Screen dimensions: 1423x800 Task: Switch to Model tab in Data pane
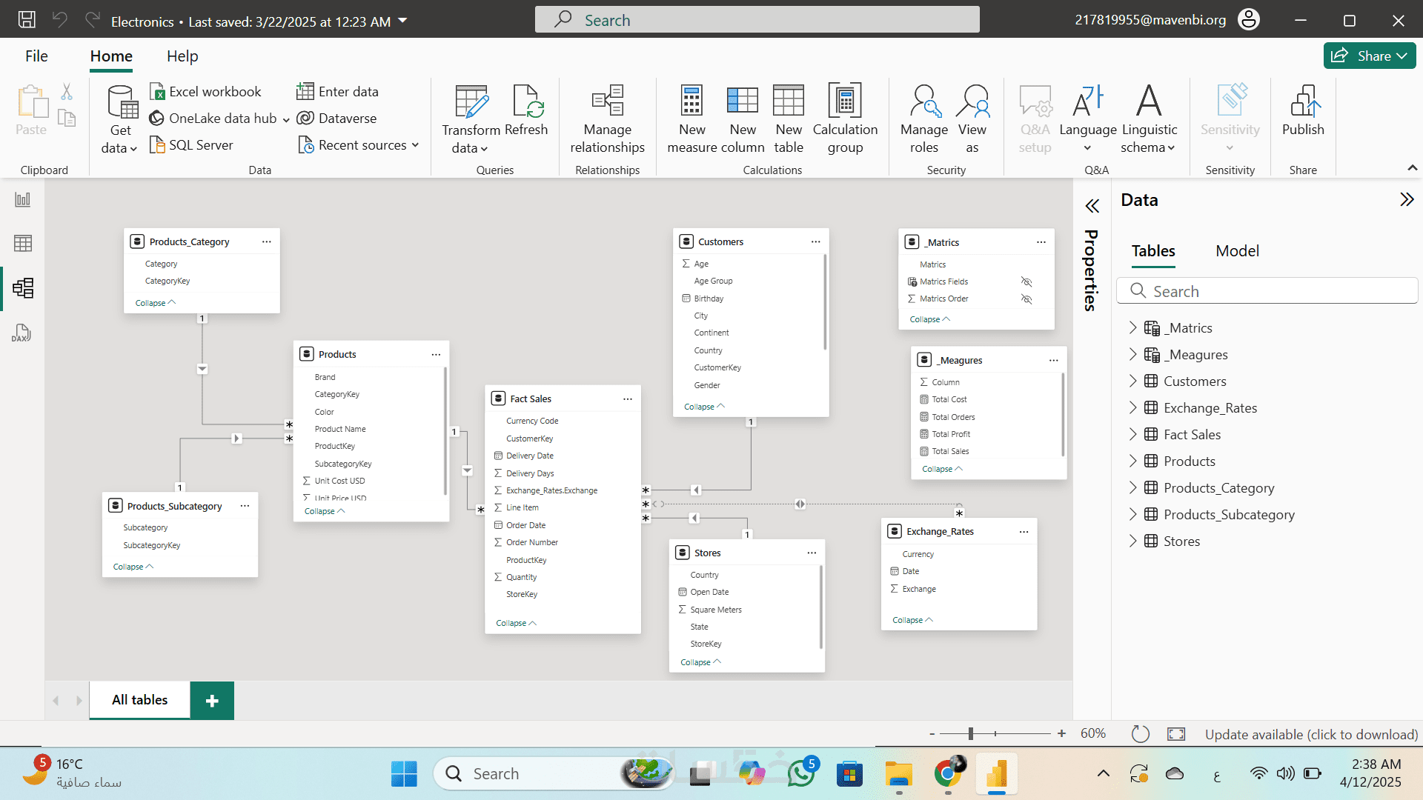1237,251
